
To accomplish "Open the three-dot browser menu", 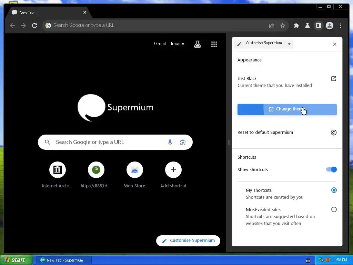I will tap(341, 26).
